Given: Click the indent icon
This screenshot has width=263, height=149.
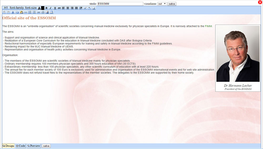Looking at the screenshot, I should tap(81, 8).
